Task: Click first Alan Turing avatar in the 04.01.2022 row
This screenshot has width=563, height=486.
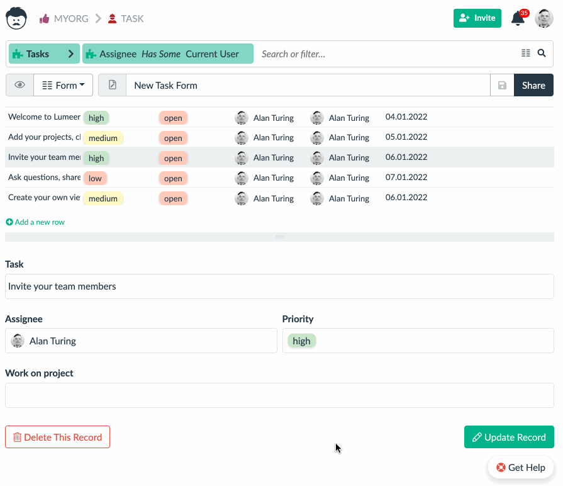Action: coord(242,118)
